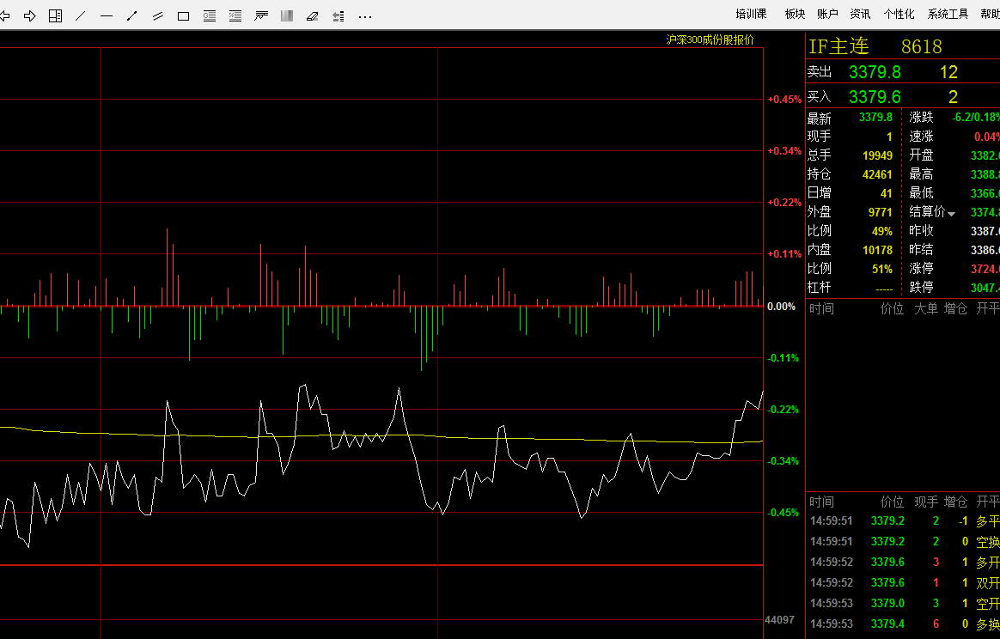Select the line segment with endpoints tool

click(x=132, y=15)
